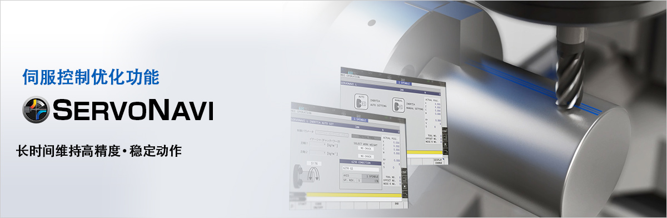Click the DISPLAY CHANGE softkey

click(439, 161)
